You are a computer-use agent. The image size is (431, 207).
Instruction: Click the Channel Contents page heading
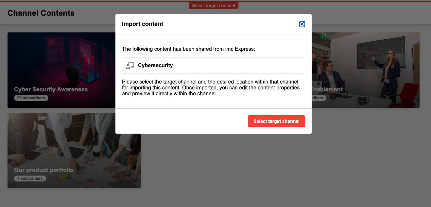point(41,13)
